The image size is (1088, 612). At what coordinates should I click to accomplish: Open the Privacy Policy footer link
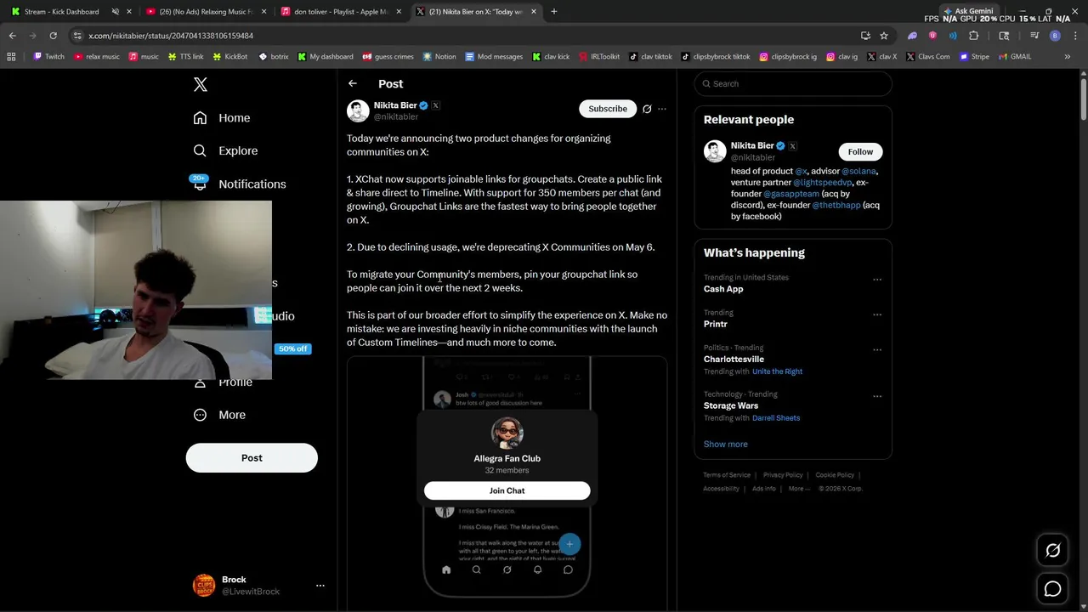tap(783, 475)
